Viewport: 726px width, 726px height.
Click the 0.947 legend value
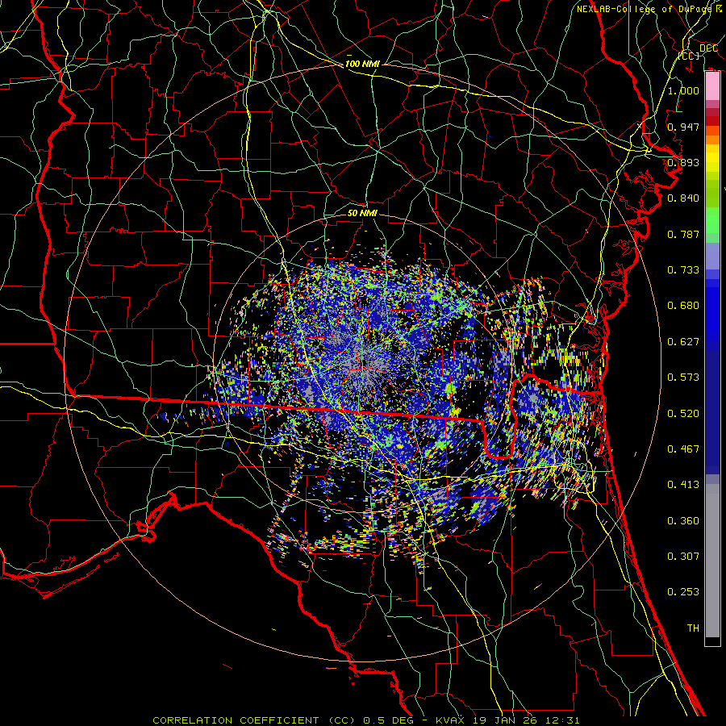pos(683,127)
